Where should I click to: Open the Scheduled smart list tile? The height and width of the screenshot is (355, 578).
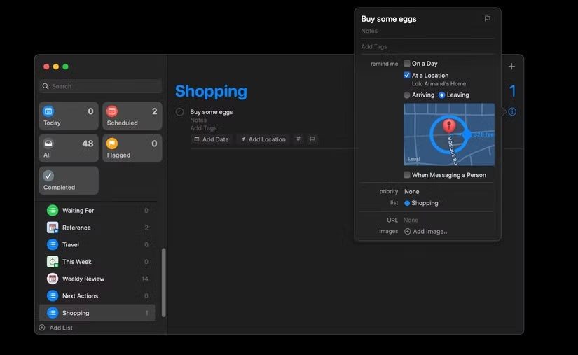132,116
